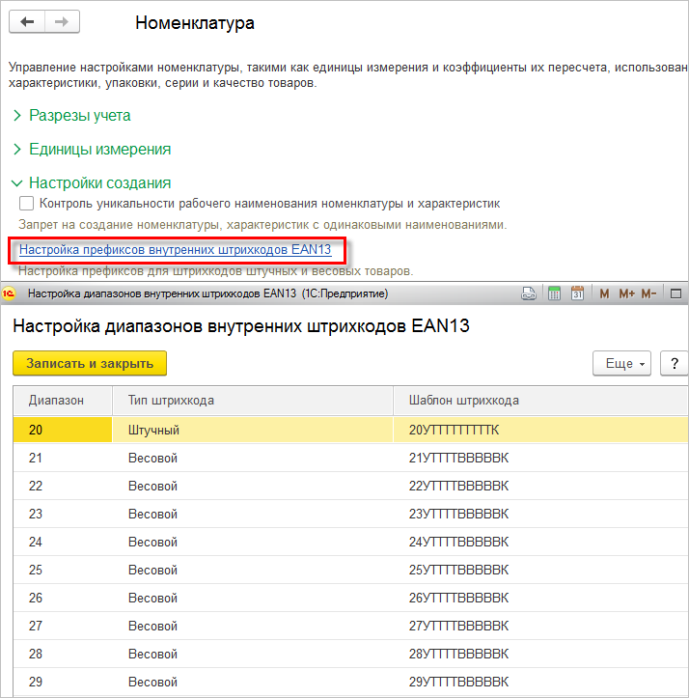Click the M+ memory add button
This screenshot has width=689, height=698.
click(x=626, y=293)
